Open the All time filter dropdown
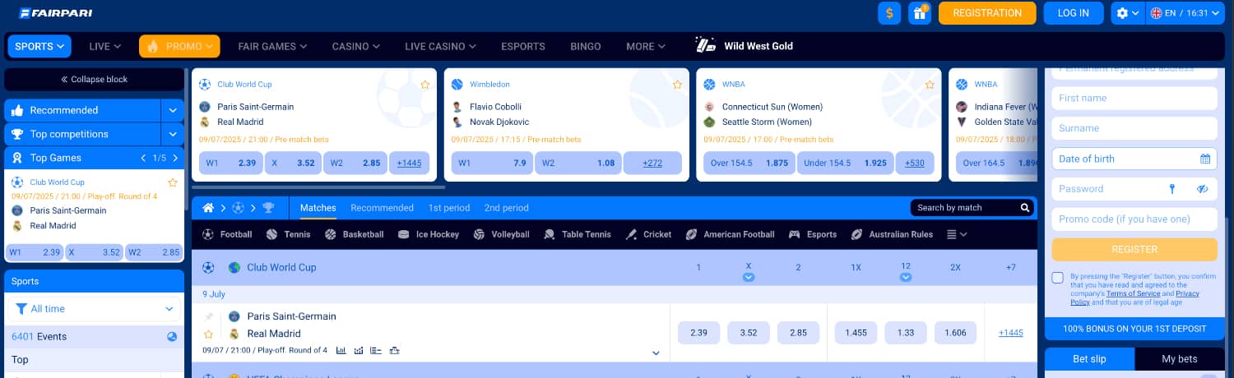Screen dimensions: 1234x378 coord(95,309)
